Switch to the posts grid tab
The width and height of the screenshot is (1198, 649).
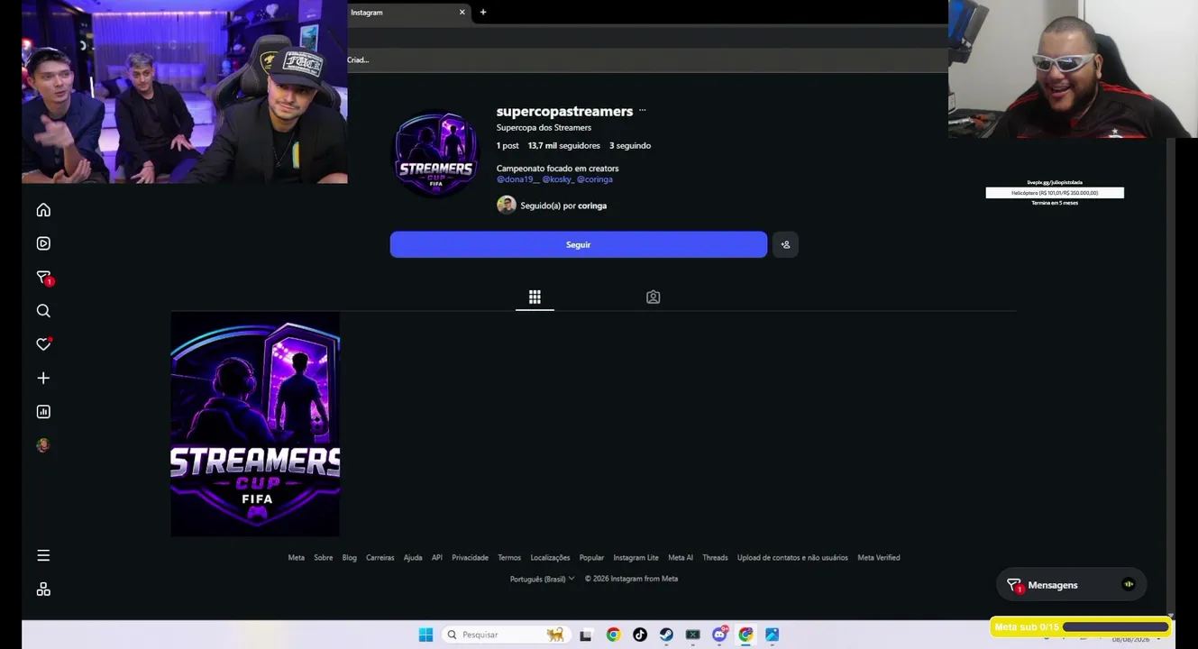pos(535,297)
